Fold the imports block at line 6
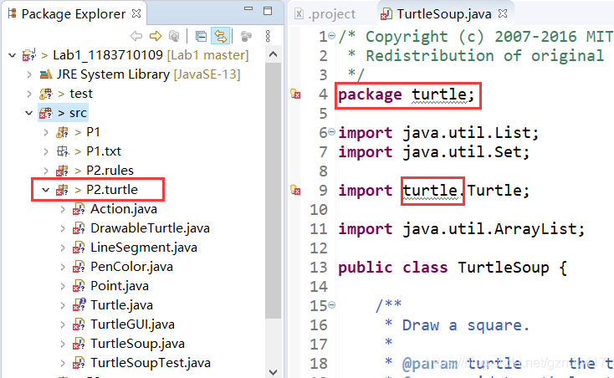The image size is (614, 378). click(331, 132)
